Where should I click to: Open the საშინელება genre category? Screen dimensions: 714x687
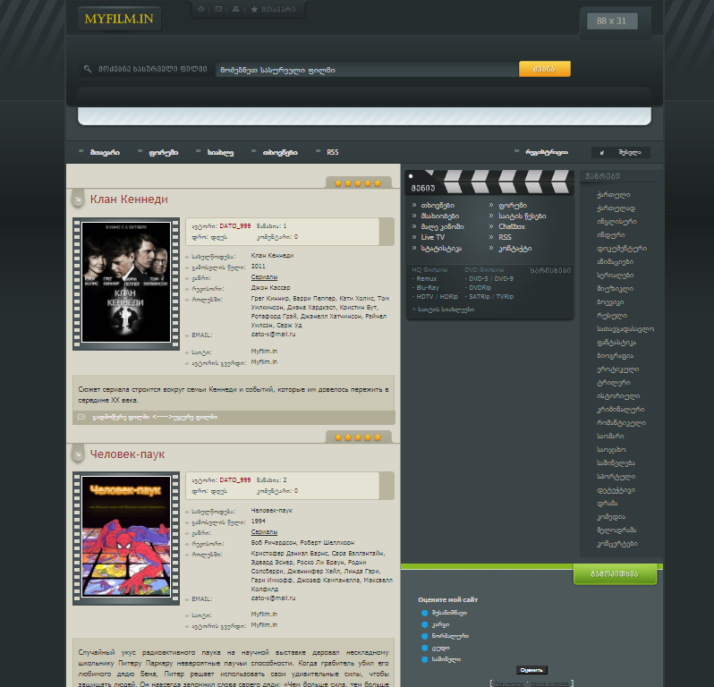[616, 463]
